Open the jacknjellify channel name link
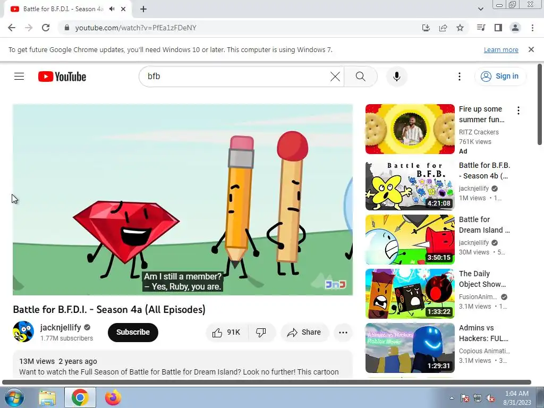 point(61,327)
